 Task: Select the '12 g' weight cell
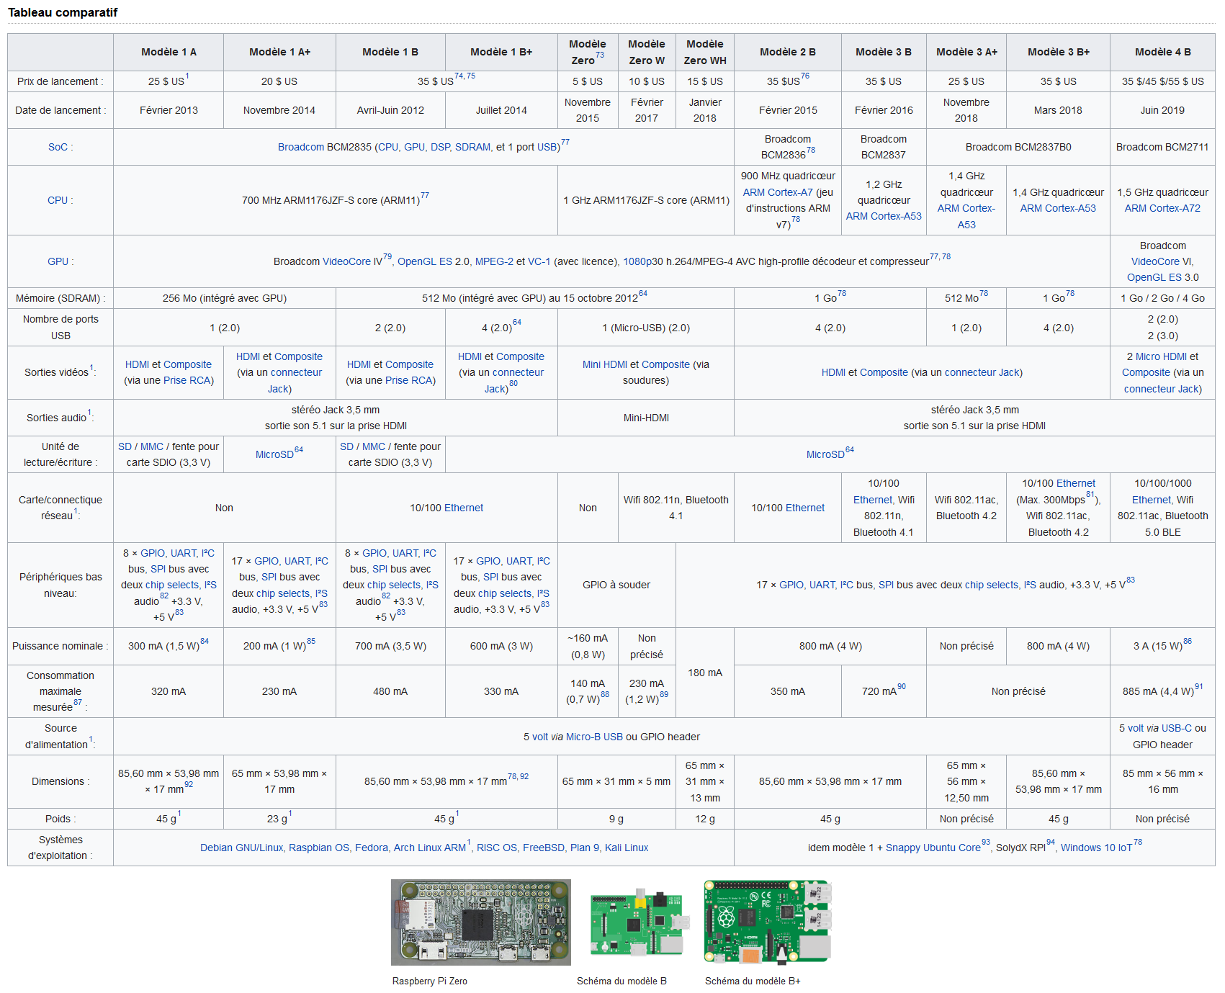(x=705, y=819)
